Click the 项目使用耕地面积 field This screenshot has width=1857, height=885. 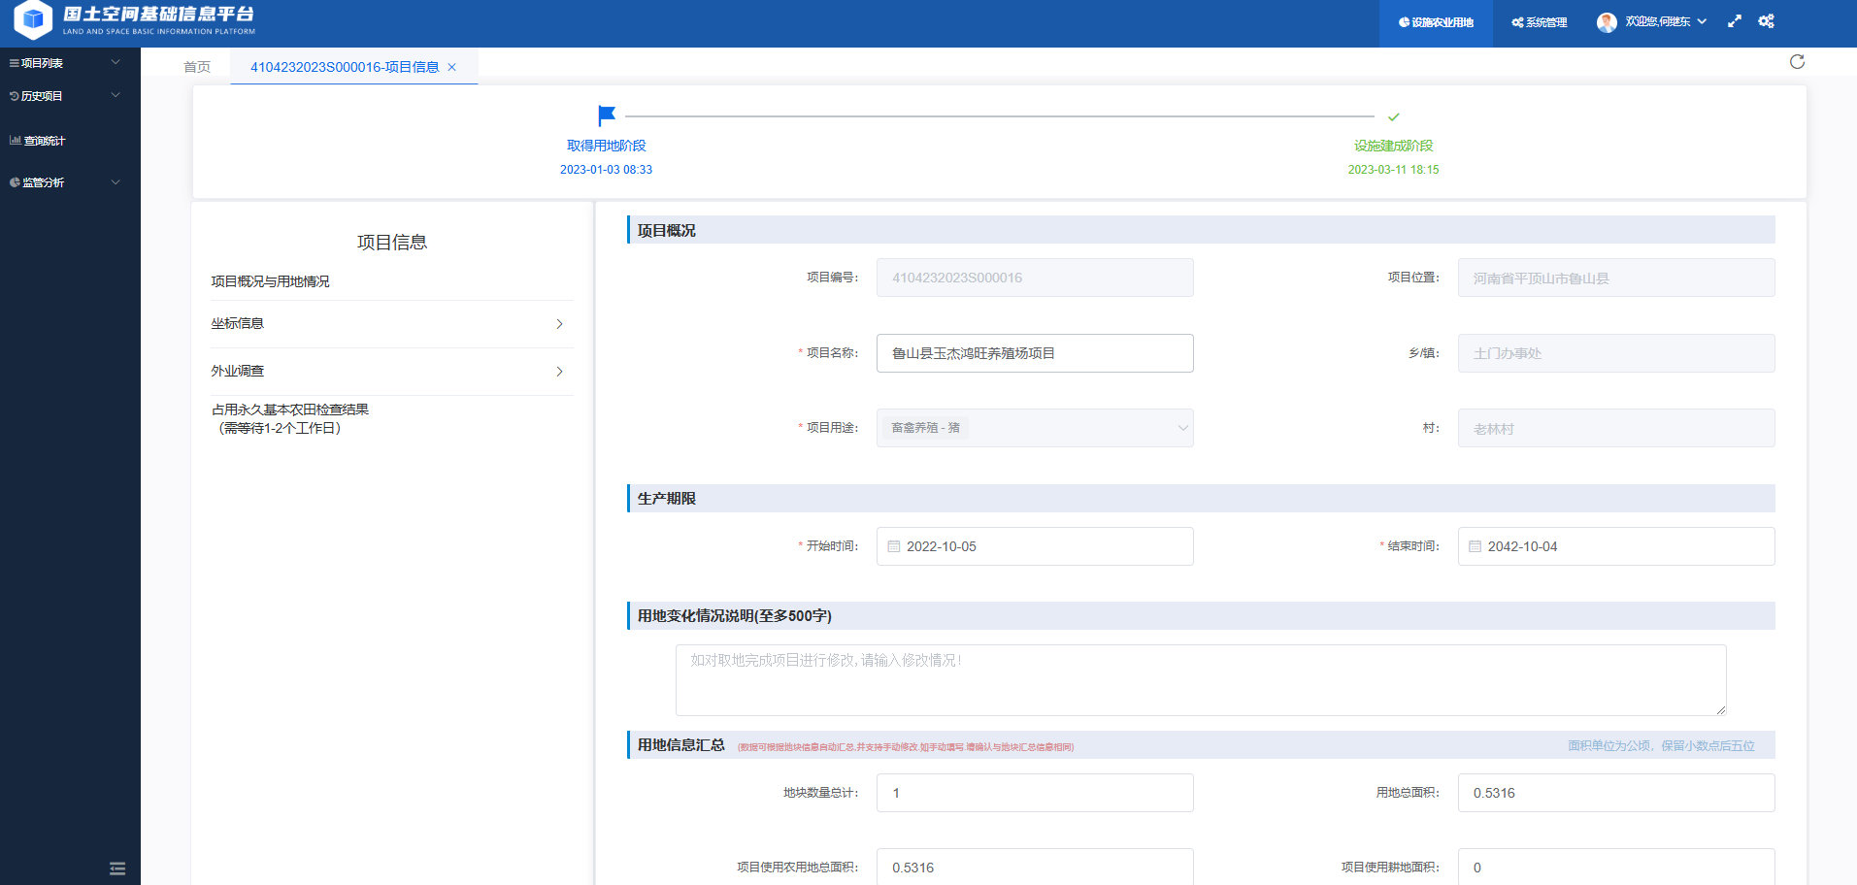coord(1616,867)
